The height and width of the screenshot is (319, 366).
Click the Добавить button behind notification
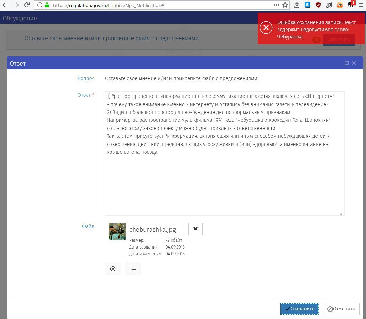(339, 40)
